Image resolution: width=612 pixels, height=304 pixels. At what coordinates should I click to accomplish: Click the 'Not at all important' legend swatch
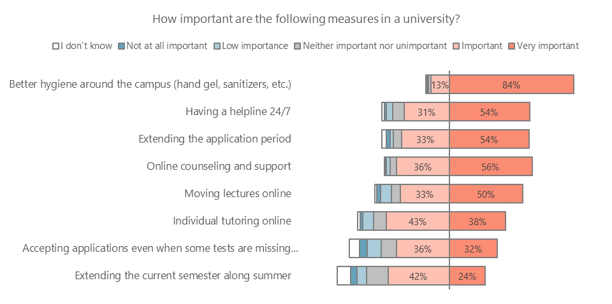[x=122, y=46]
